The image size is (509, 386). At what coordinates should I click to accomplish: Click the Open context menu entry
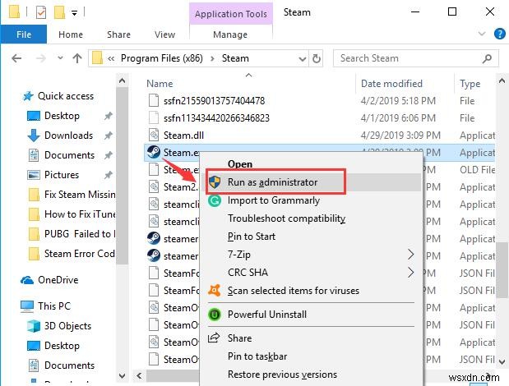[240, 164]
